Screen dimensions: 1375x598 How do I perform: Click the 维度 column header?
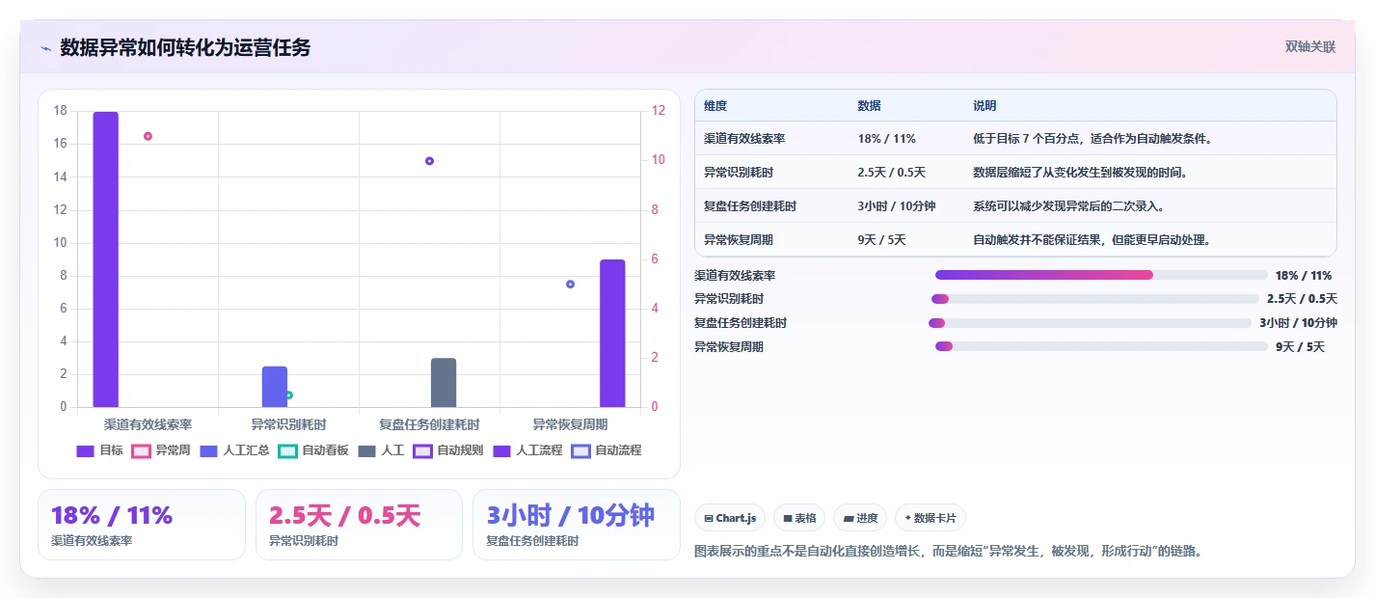(x=715, y=106)
